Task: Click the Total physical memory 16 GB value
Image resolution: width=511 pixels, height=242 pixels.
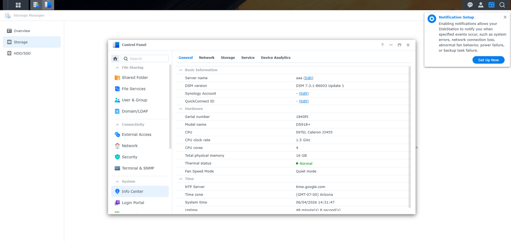Action: coord(301,156)
